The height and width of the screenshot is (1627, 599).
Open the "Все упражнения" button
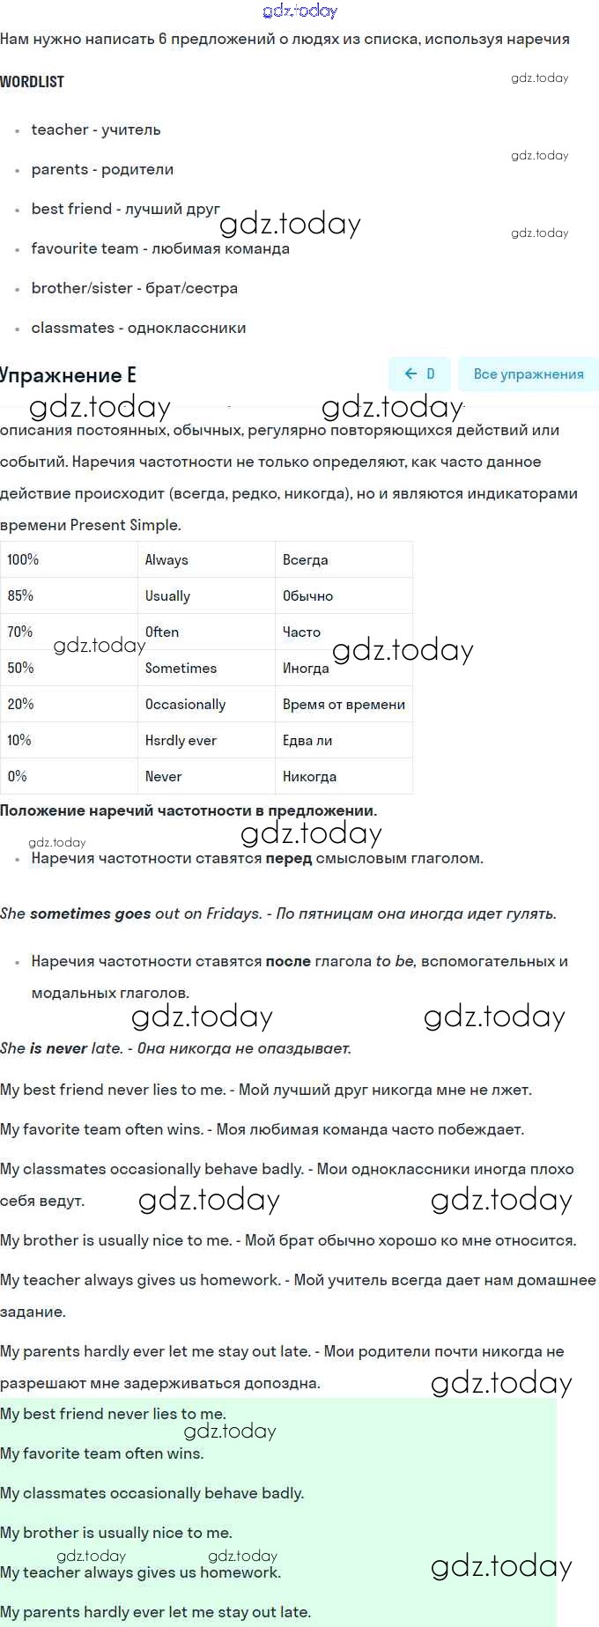(x=528, y=374)
